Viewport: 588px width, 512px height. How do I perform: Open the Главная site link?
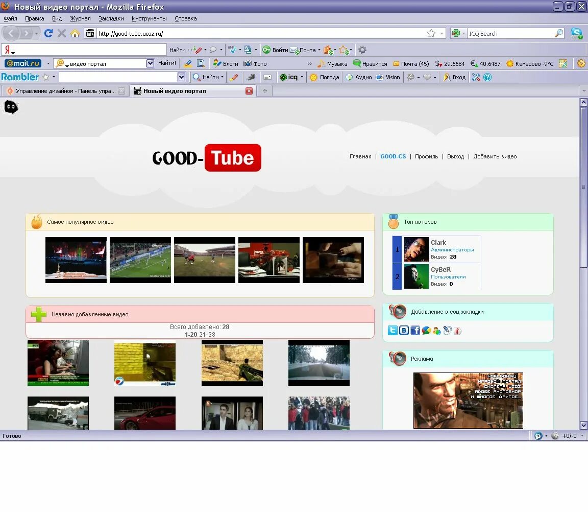point(360,156)
